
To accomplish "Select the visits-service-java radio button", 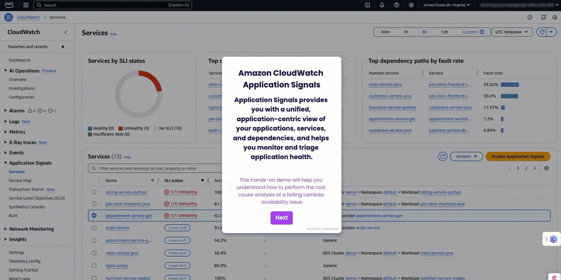I will point(94,253).
